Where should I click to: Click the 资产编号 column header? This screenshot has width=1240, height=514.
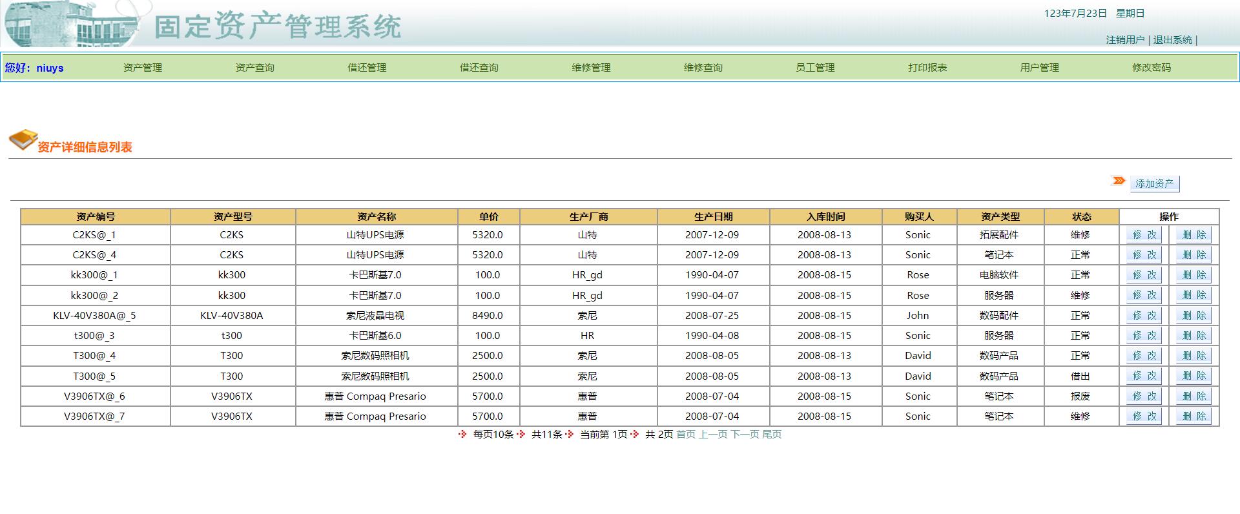coord(96,217)
